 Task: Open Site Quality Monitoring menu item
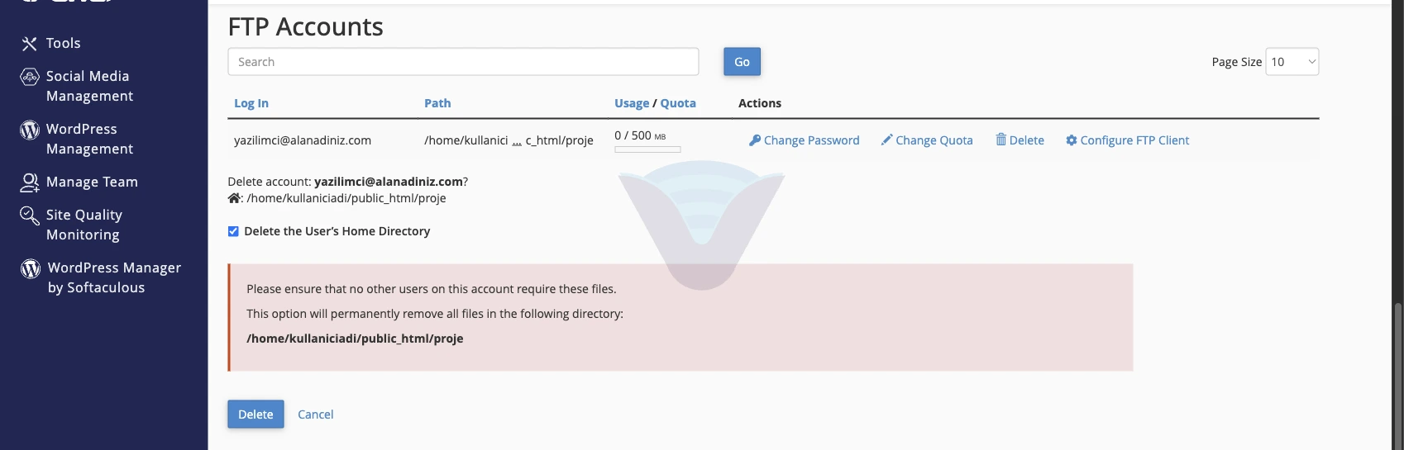[x=84, y=225]
